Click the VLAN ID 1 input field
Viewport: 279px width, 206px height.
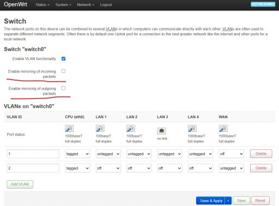tap(33, 154)
